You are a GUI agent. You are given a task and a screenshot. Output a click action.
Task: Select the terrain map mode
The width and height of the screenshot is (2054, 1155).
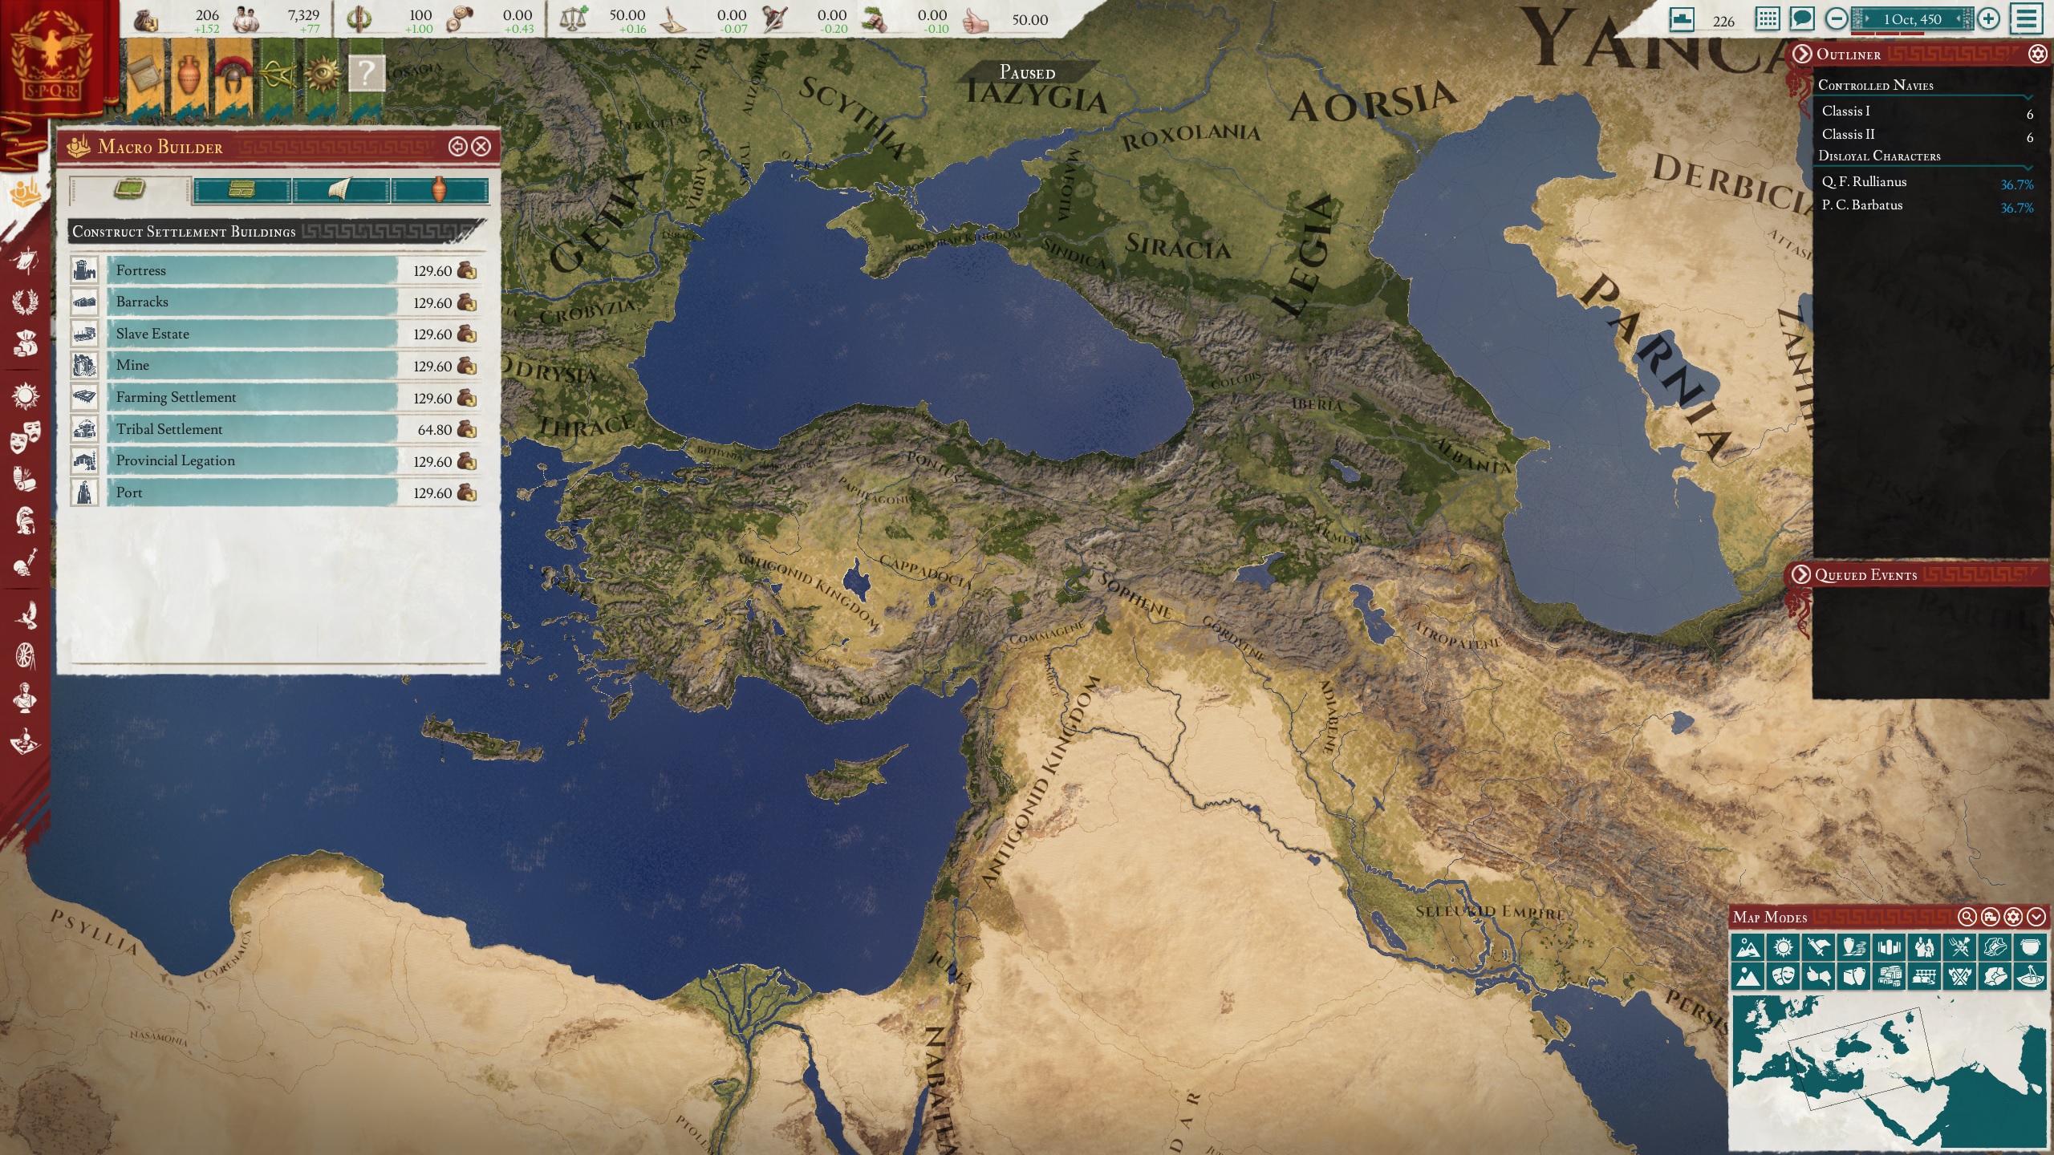(1747, 947)
